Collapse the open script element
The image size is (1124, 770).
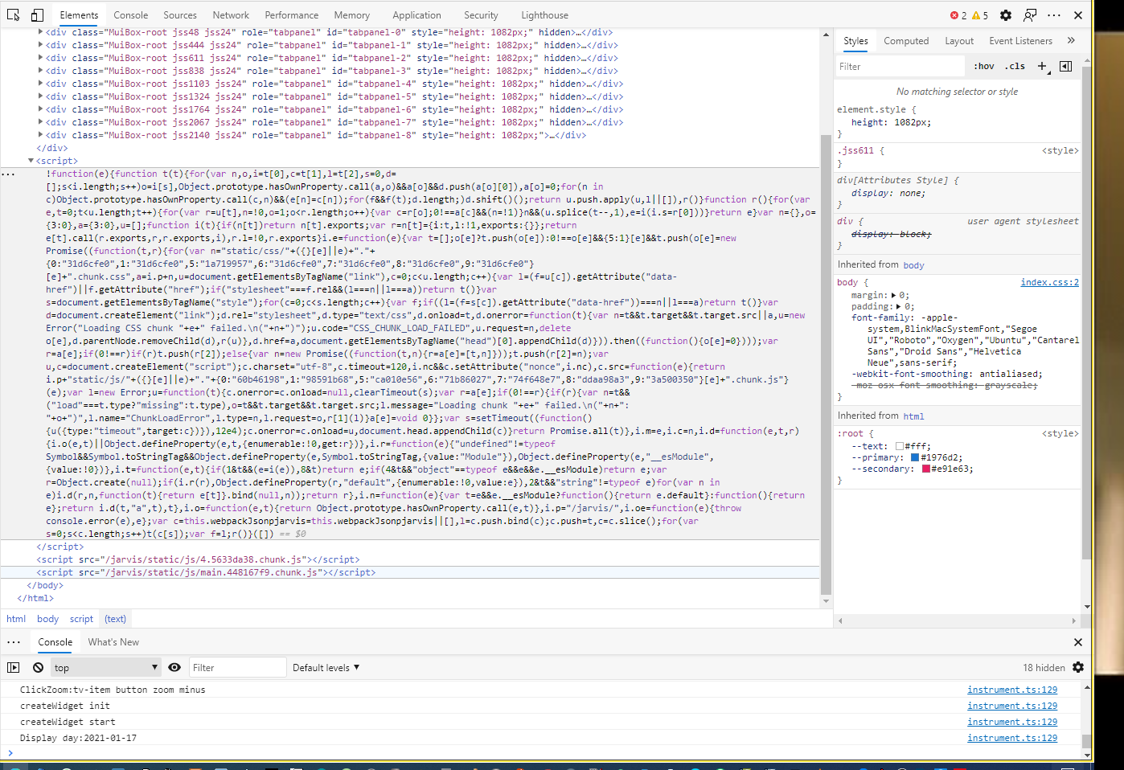pyautogui.click(x=31, y=161)
